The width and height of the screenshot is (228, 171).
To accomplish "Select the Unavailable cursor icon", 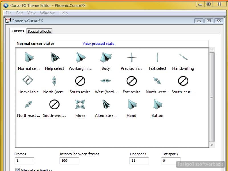I will pyautogui.click(x=28, y=80).
